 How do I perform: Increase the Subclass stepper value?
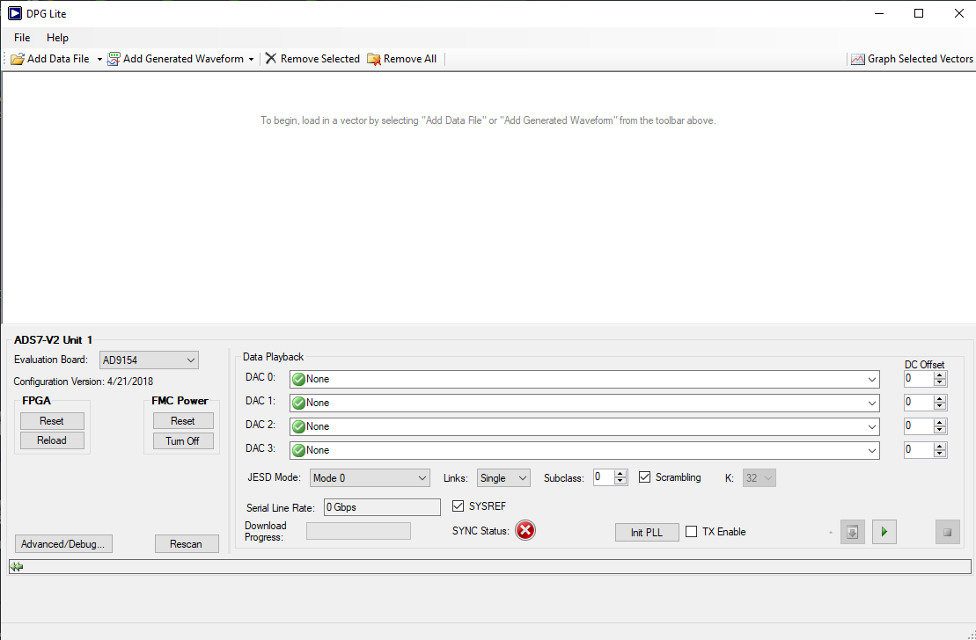click(x=620, y=474)
